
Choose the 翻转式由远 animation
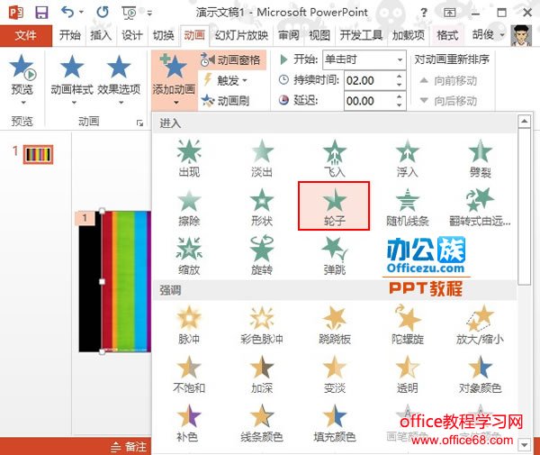480,206
